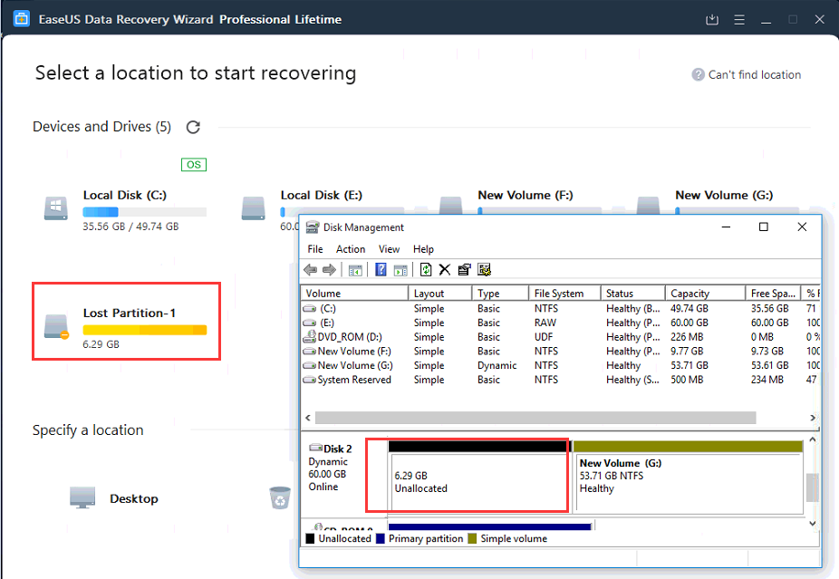This screenshot has height=579, width=839.
Task: Click the right arrow of the horizontal scrollbar
Action: point(813,418)
